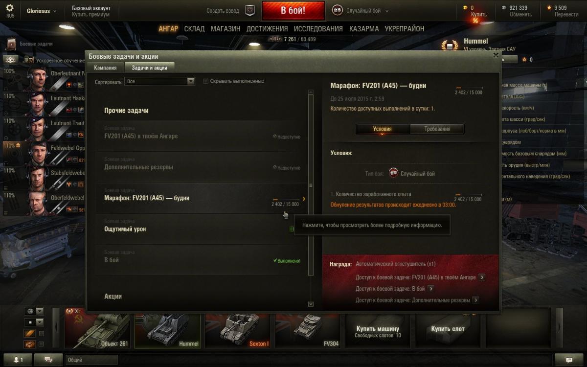Close the Боевые задачи и акции window
The width and height of the screenshot is (587, 367).
(496, 56)
